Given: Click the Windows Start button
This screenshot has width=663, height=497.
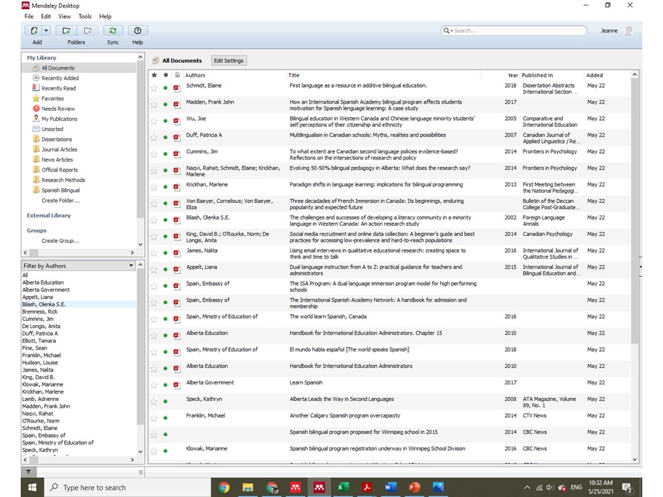Looking at the screenshot, I should point(32,487).
